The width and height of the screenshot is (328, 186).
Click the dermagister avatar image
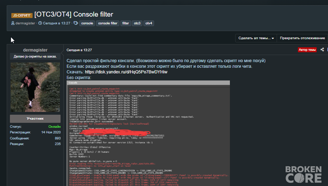coord(35,87)
